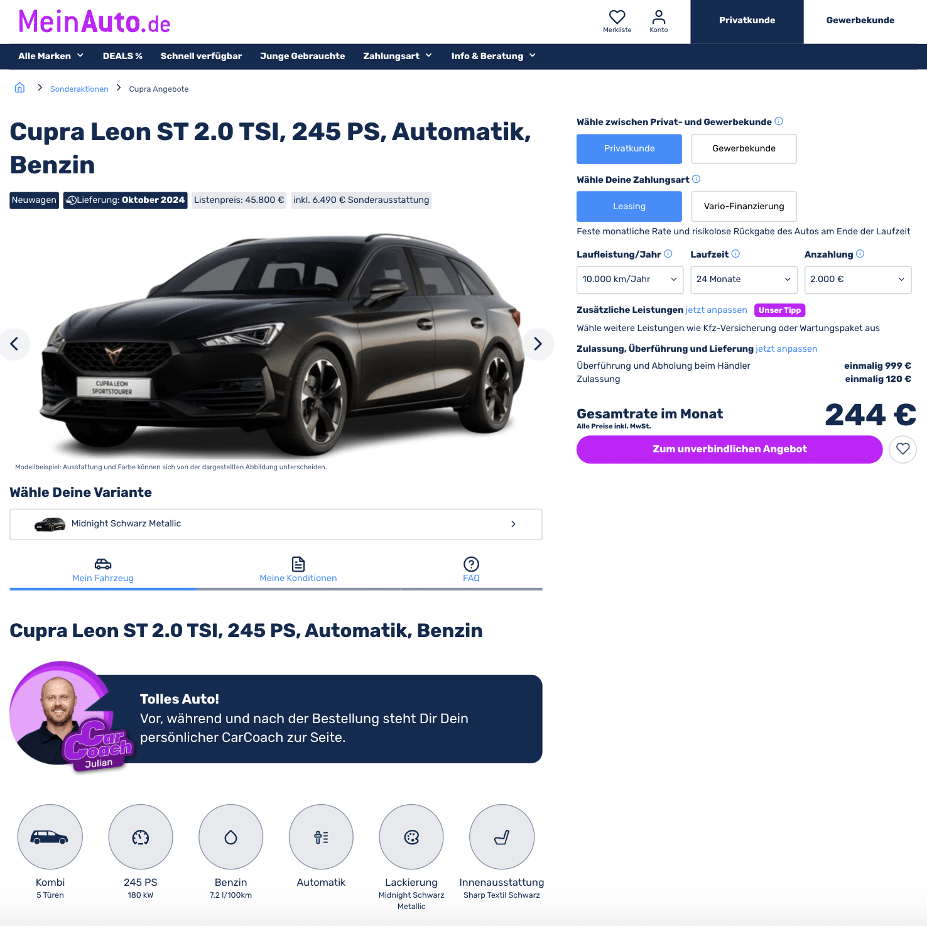
Task: Add offer to wishlist with heart button
Action: coord(903,449)
